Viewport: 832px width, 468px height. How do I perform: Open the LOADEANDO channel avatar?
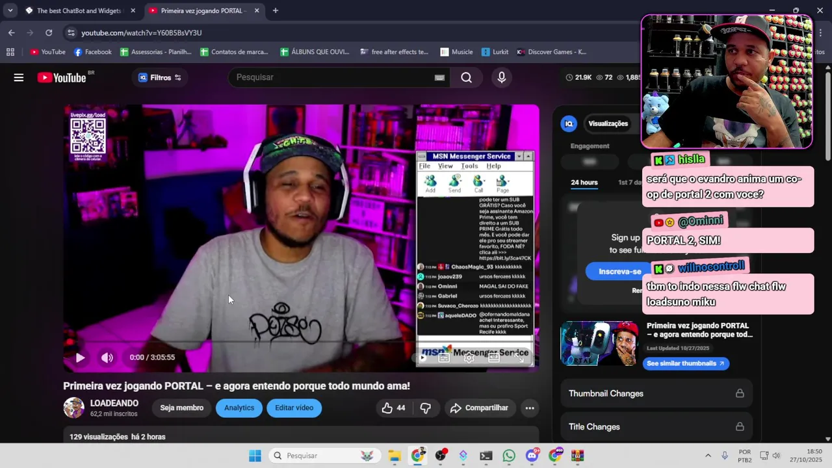point(73,408)
